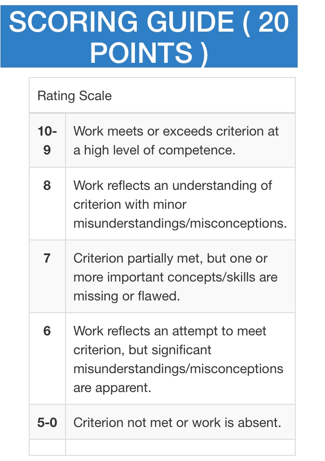Click "Work reflects an understanding of" text
Image resolution: width=325 pixels, height=461 pixels.
(x=172, y=185)
